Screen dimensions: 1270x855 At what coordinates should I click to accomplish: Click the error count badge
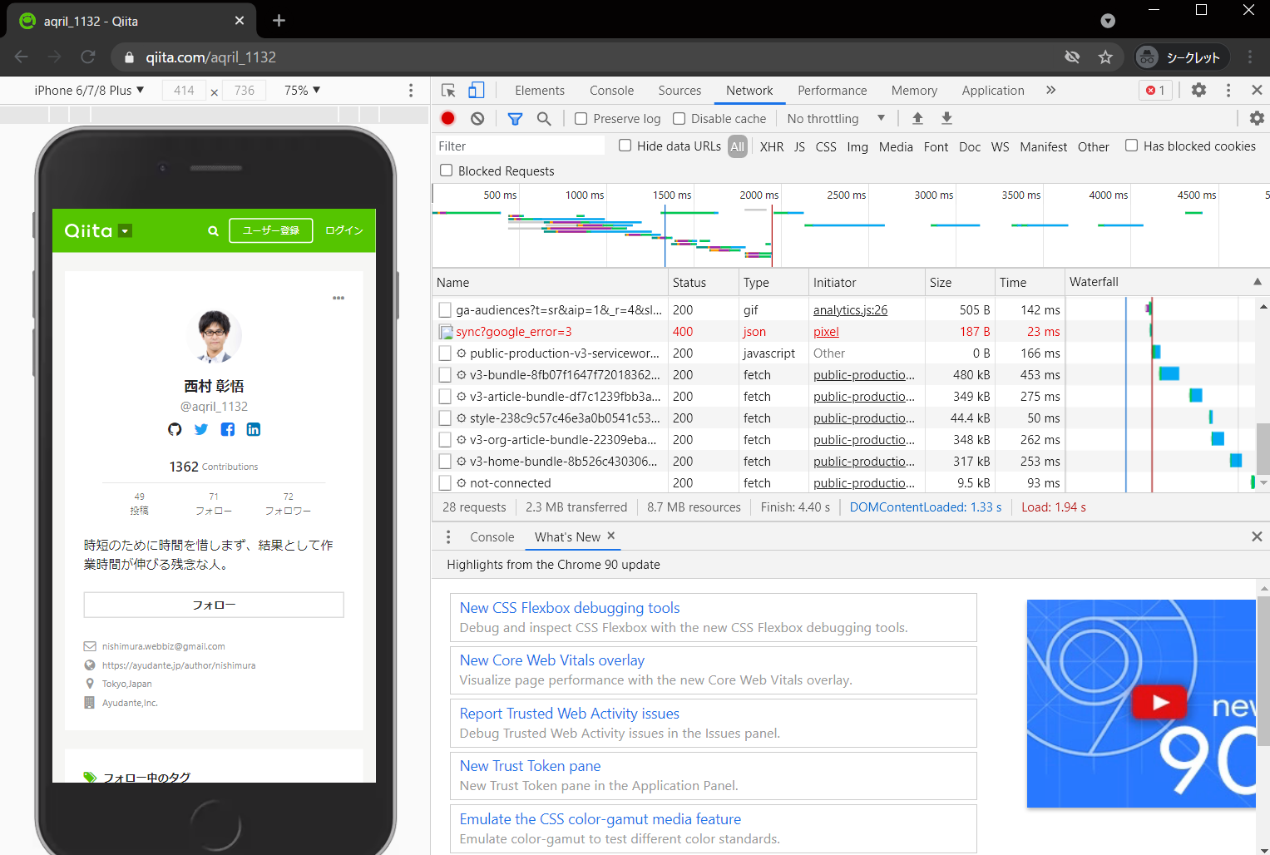(x=1155, y=90)
